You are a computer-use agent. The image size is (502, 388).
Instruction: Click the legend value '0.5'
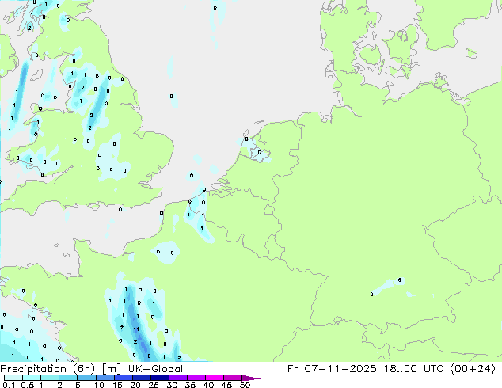(x=28, y=385)
